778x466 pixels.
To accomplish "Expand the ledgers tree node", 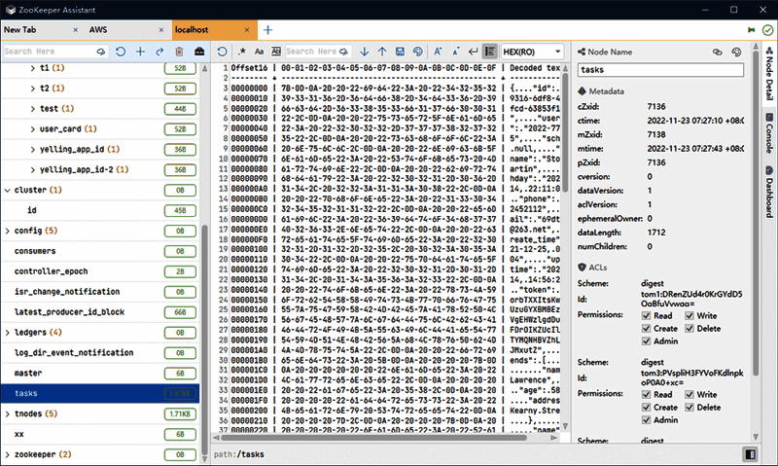I will tap(8, 333).
